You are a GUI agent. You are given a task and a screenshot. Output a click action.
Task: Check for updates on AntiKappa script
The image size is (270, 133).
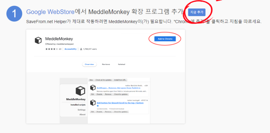[x=121, y=94]
